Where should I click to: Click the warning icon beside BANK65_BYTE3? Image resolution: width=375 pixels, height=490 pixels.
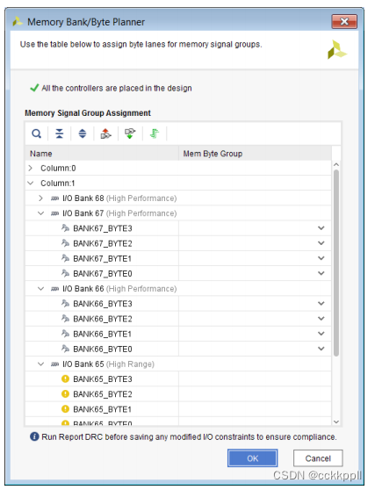coord(65,379)
